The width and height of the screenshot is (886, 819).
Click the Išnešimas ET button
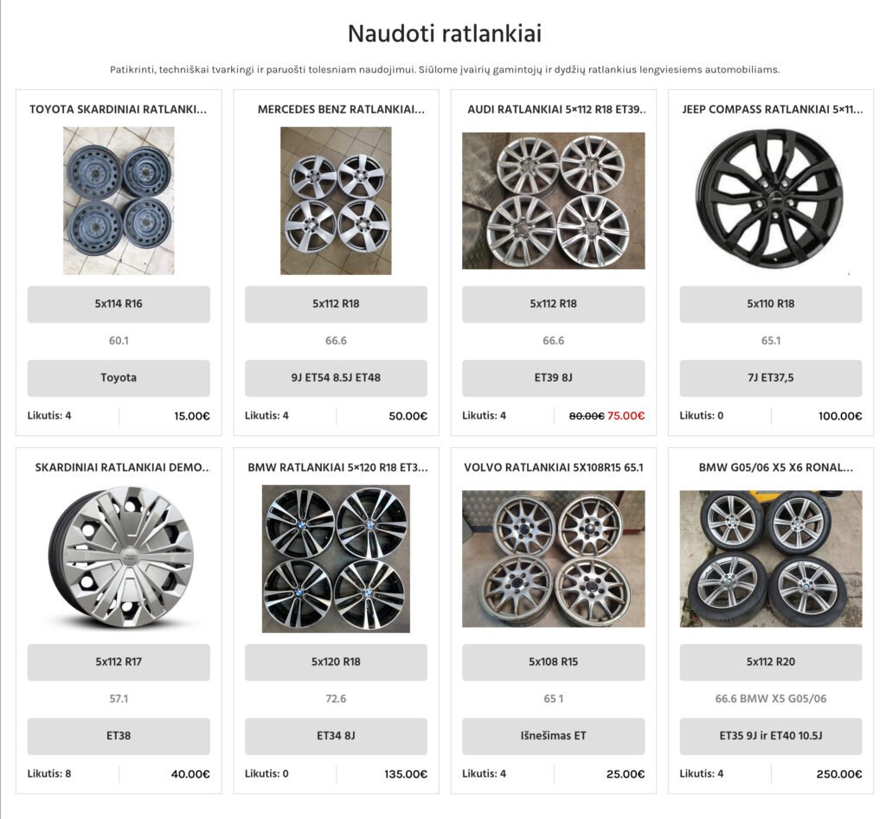tap(553, 736)
